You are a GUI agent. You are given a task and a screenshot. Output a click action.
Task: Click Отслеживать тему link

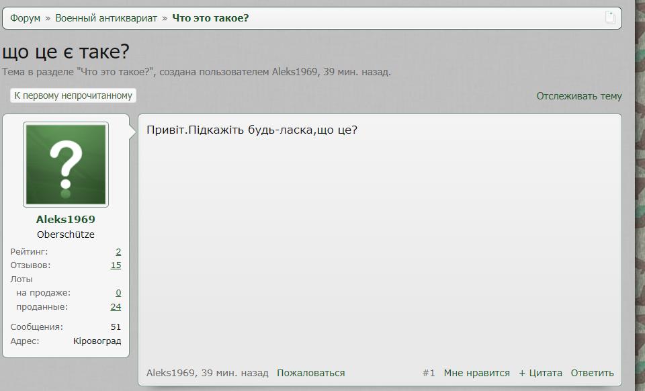(578, 96)
